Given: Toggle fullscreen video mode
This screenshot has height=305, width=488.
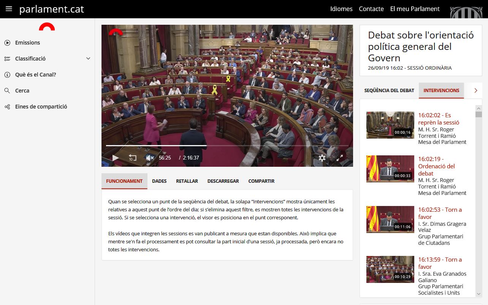Looking at the screenshot, I should (x=340, y=158).
